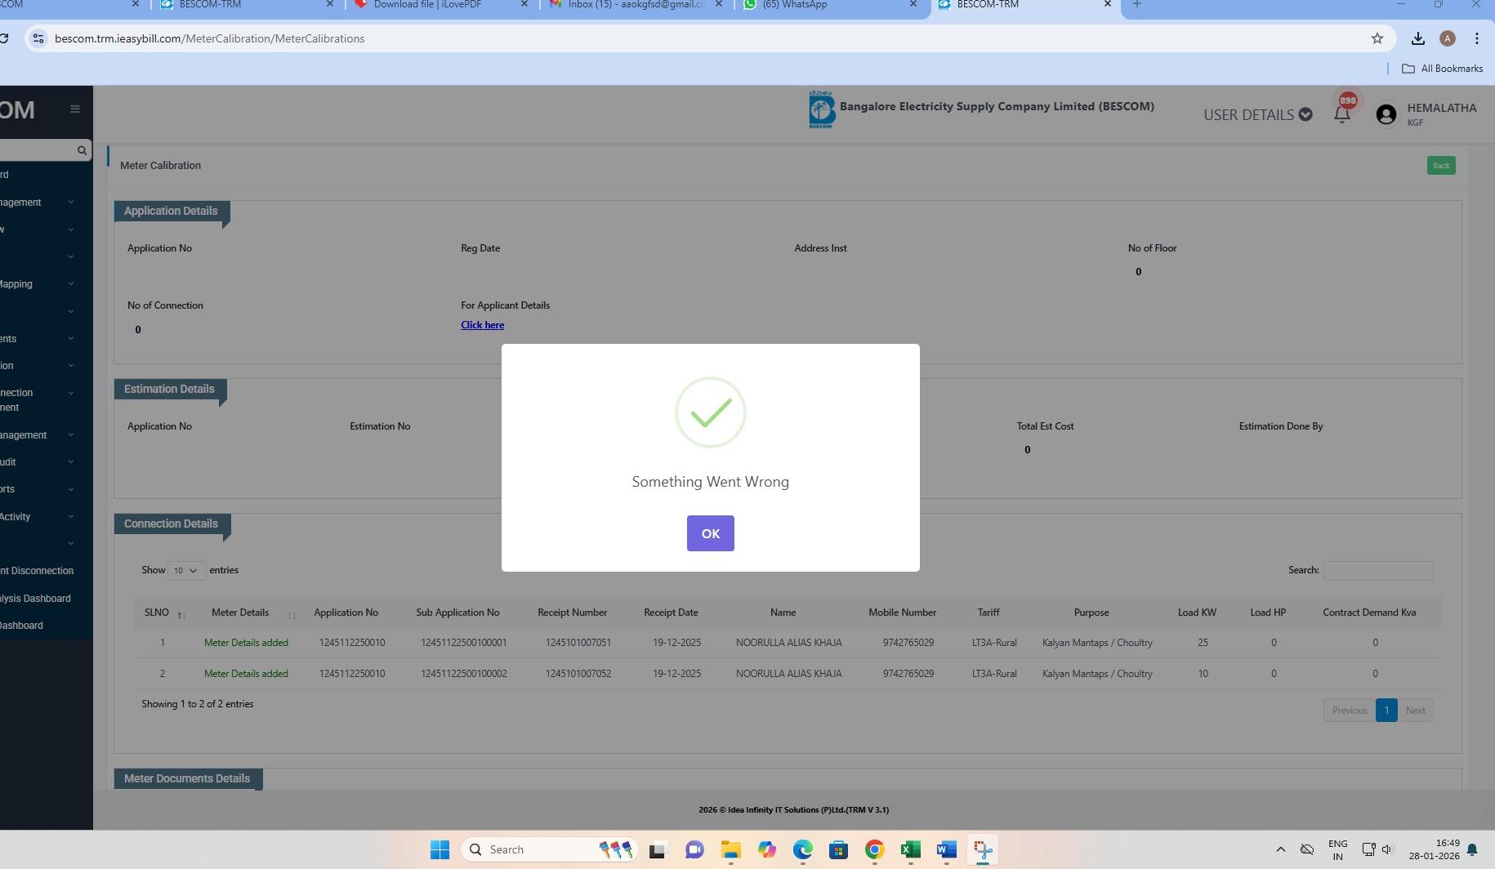Expand the Mapping sidebar menu chevron

pos(71,284)
